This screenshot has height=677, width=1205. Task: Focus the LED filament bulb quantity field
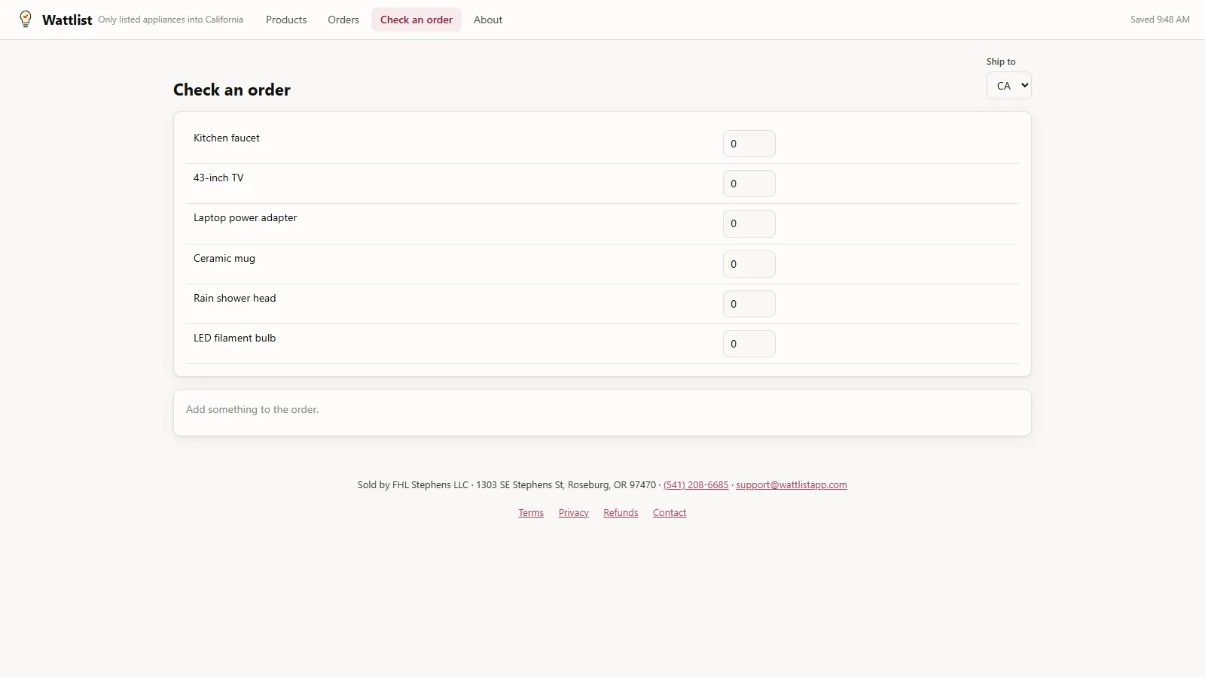tap(749, 344)
